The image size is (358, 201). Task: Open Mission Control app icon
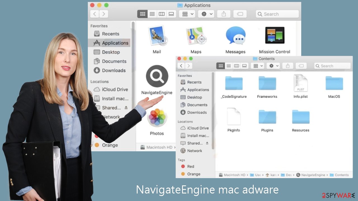coord(275,35)
